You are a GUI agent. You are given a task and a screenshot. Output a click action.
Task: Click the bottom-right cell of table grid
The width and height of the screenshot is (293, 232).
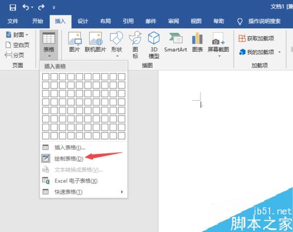click(x=122, y=136)
